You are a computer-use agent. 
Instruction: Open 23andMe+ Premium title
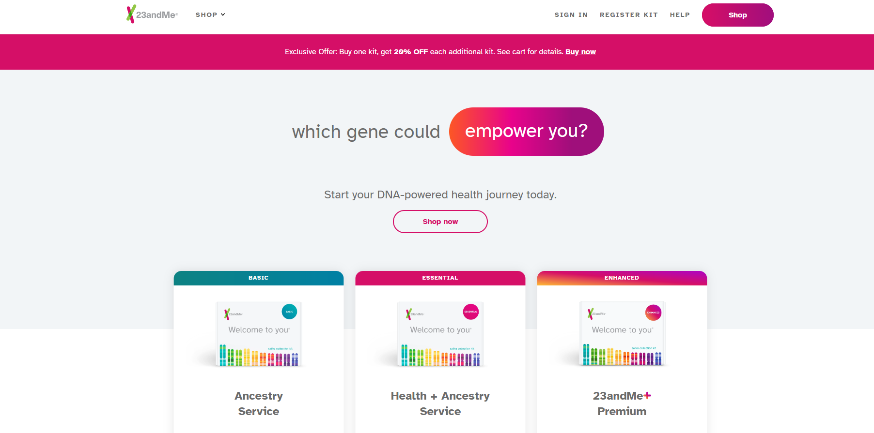coord(622,403)
